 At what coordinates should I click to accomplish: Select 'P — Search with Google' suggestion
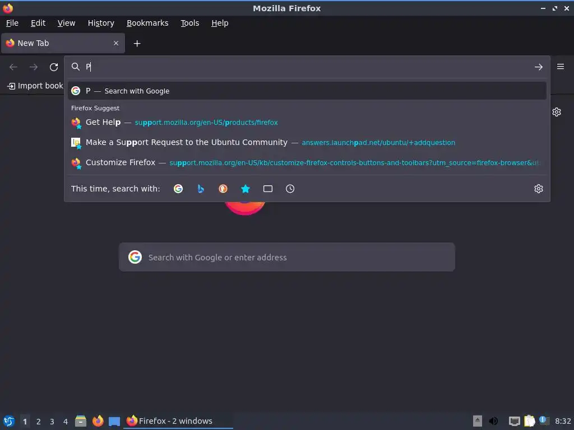(x=307, y=91)
